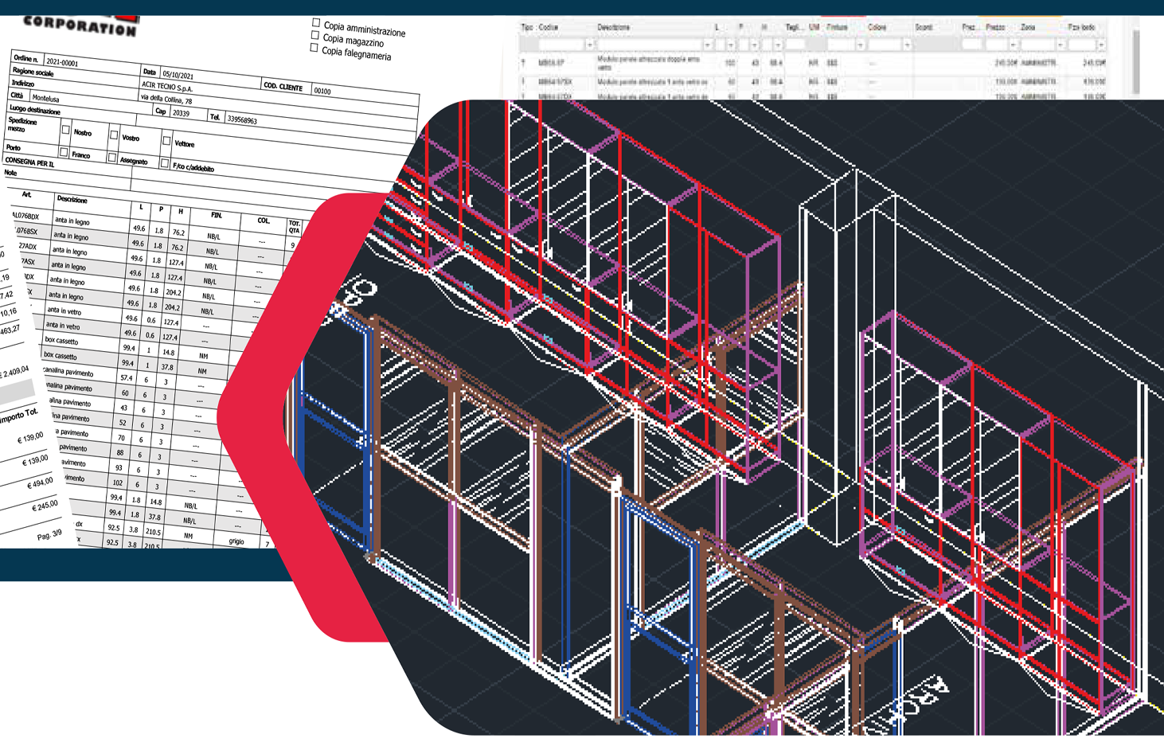The width and height of the screenshot is (1164, 750).
Task: Click the CONSEGNA PER IL label
Action: 29,162
